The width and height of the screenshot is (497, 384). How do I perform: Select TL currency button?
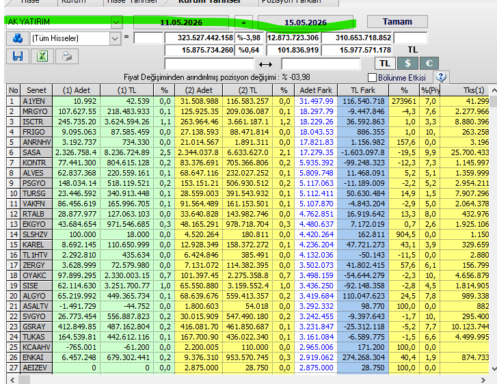click(x=385, y=64)
